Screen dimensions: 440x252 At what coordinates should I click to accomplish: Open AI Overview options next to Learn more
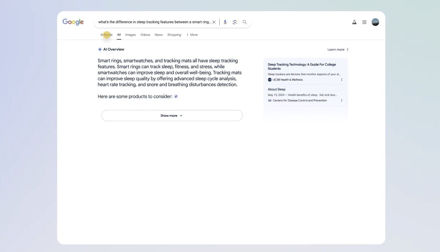(348, 50)
